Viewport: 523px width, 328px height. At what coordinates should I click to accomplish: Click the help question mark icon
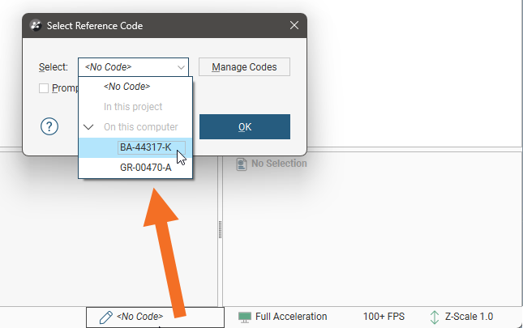click(x=50, y=126)
